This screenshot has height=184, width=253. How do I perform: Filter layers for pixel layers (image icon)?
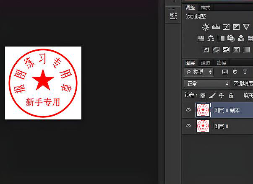(x=225, y=72)
